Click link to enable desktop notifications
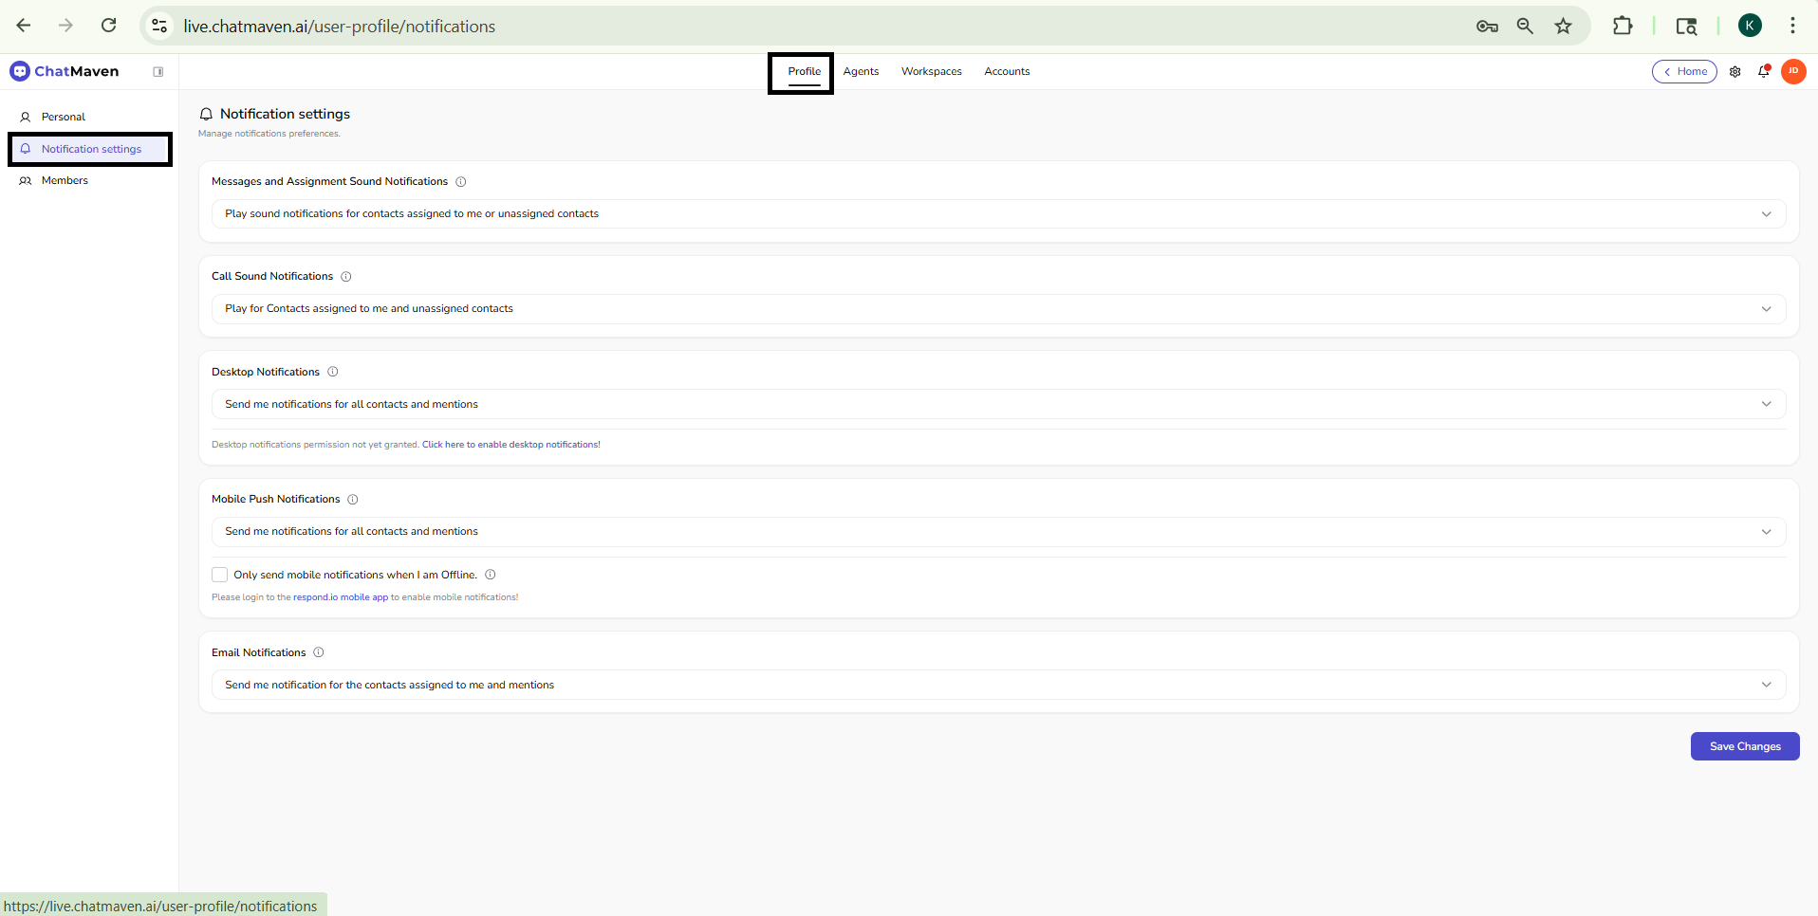The height and width of the screenshot is (916, 1818). pyautogui.click(x=510, y=445)
